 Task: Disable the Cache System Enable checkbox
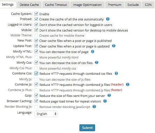tap(36, 14)
